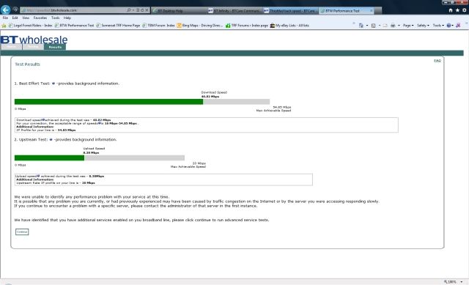
Task: Expand Print icon dropdown arrow
Action: (x=399, y=26)
